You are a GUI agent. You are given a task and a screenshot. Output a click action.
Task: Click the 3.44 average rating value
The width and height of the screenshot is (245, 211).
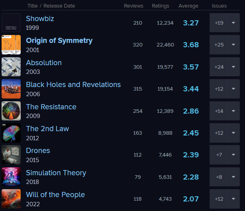point(191,89)
